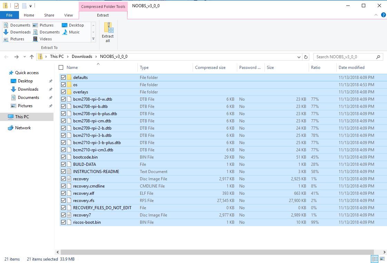Viewport: 387px width, 263px height.
Task: Collapse the ribbon with the chevron
Action: tap(376, 15)
